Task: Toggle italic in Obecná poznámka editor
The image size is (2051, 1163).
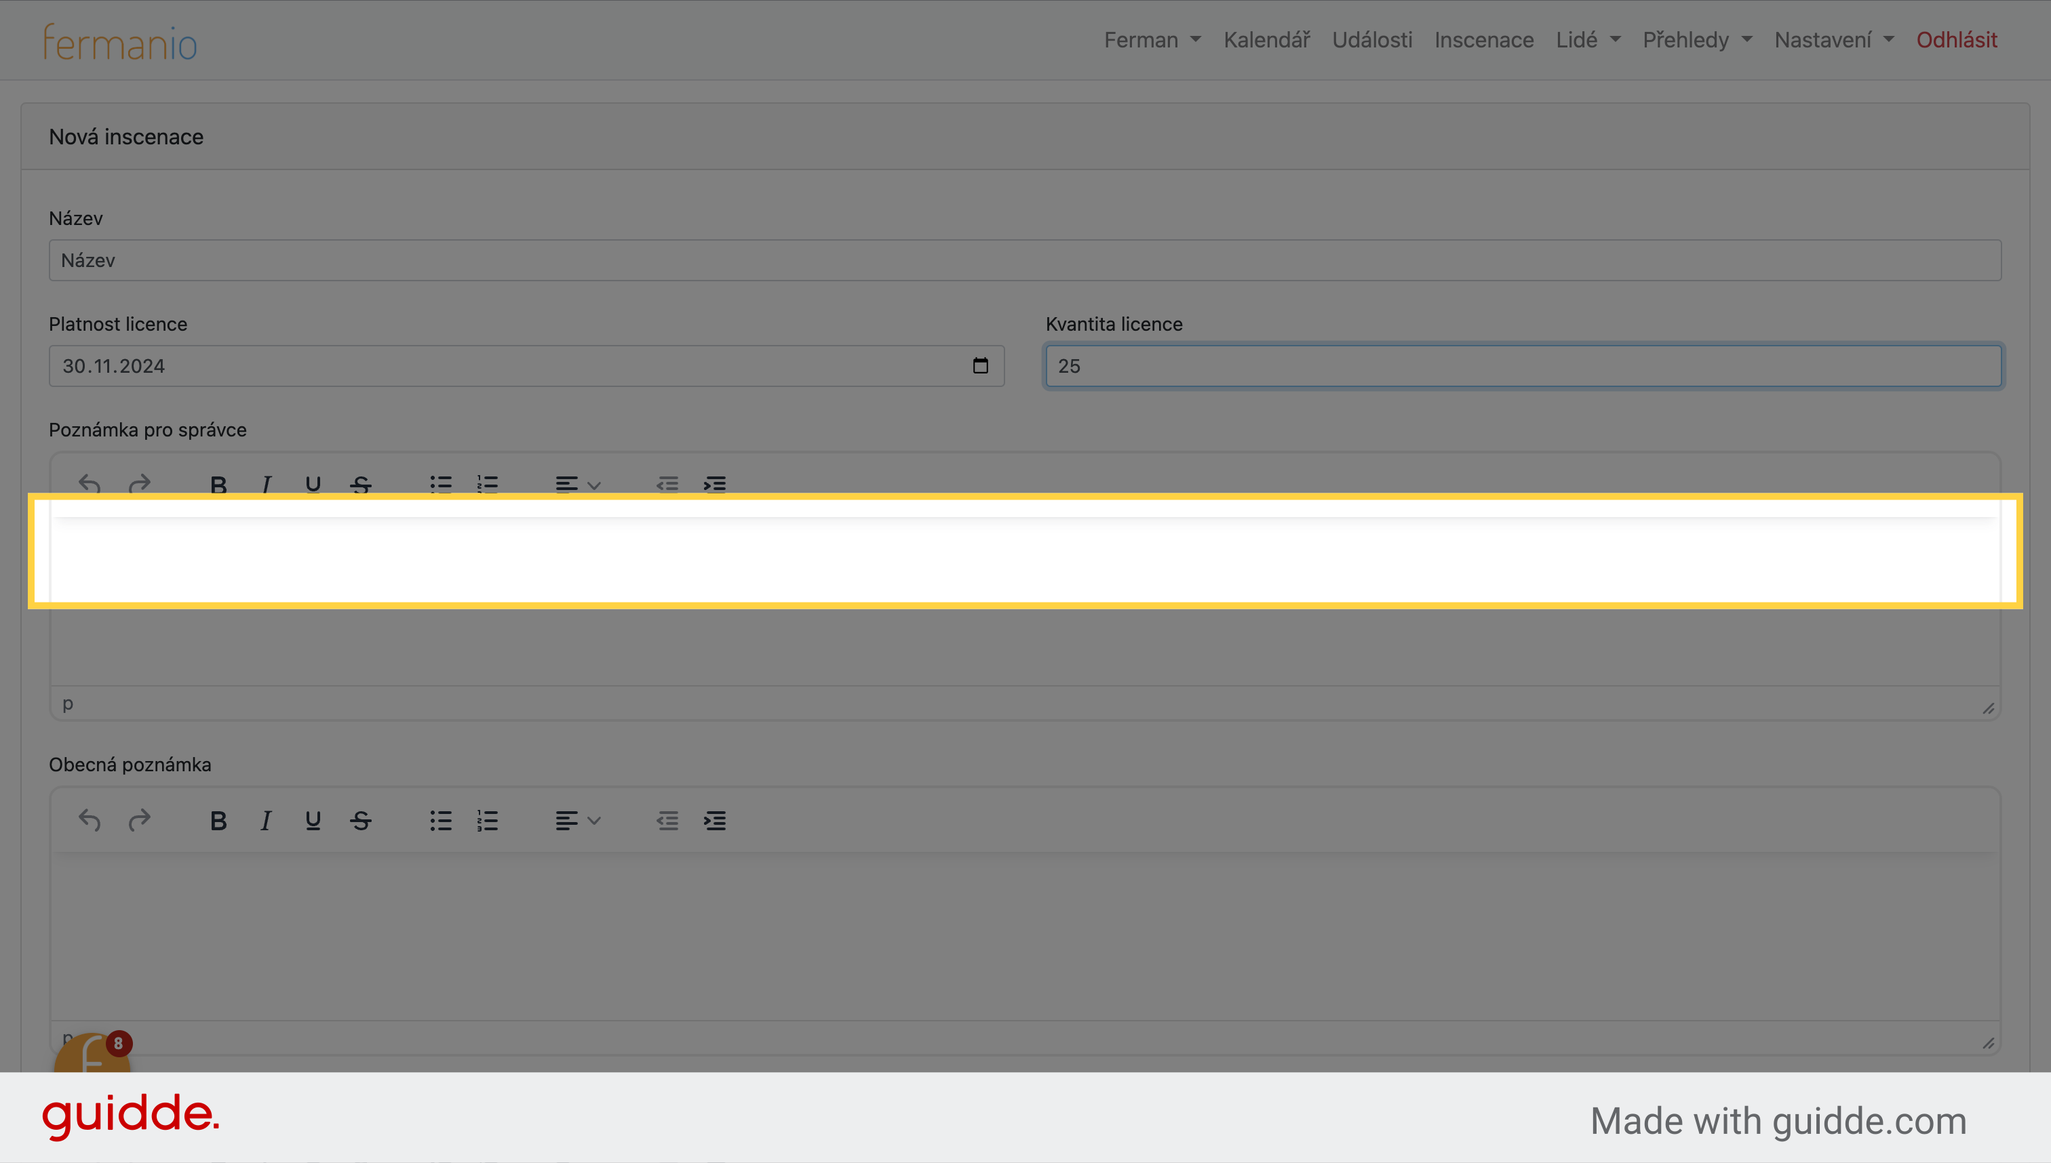Action: (266, 820)
